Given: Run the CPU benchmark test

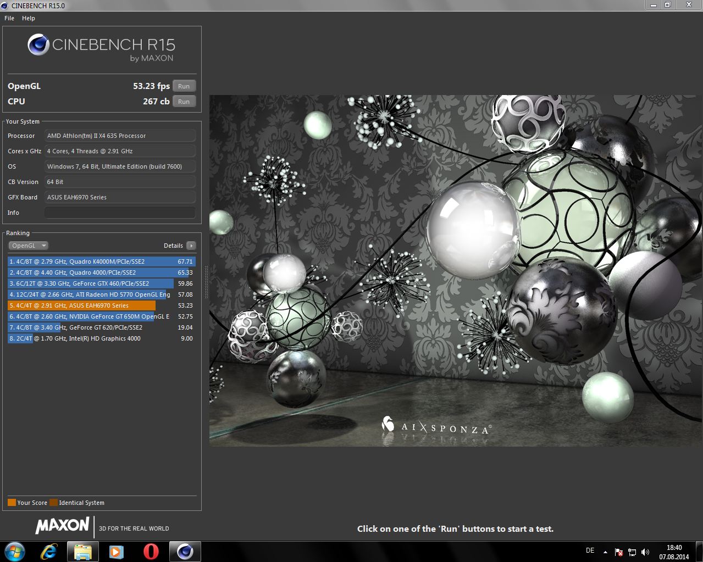Looking at the screenshot, I should coord(184,102).
